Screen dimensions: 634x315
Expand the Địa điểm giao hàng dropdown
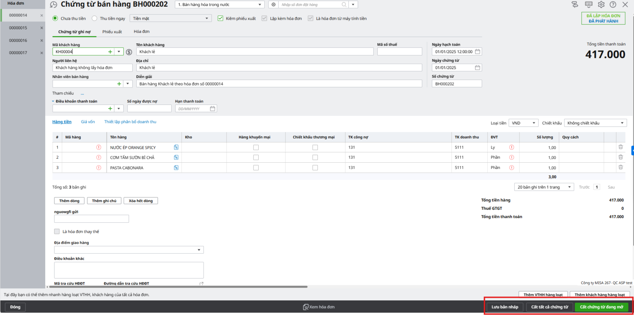click(199, 250)
